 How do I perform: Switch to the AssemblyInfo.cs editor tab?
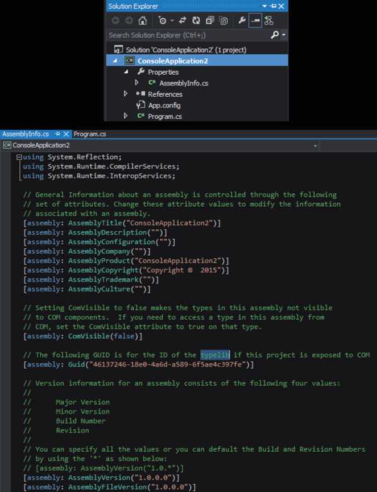pyautogui.click(x=25, y=134)
